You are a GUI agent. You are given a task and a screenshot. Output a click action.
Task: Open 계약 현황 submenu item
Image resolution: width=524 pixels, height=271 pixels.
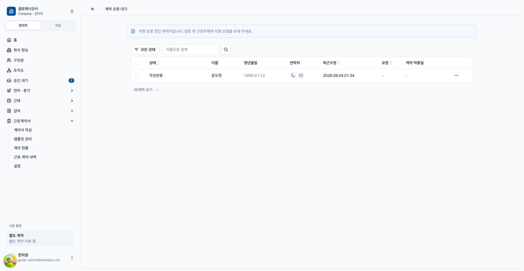click(21, 148)
